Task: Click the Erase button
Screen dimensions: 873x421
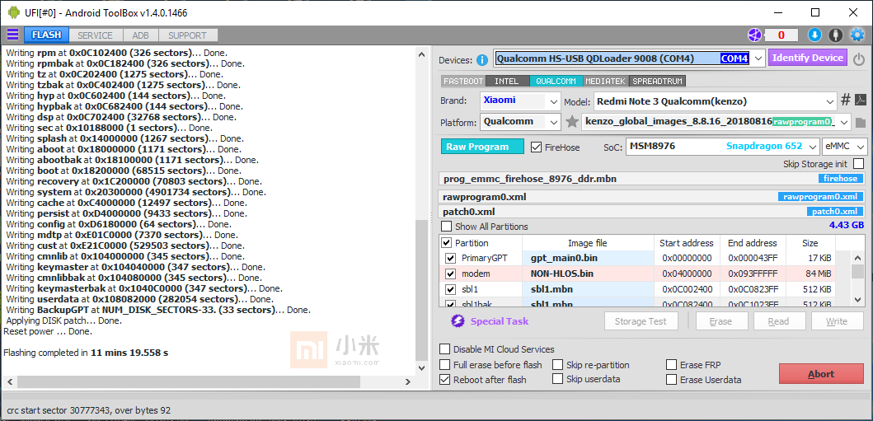Action: pos(721,320)
